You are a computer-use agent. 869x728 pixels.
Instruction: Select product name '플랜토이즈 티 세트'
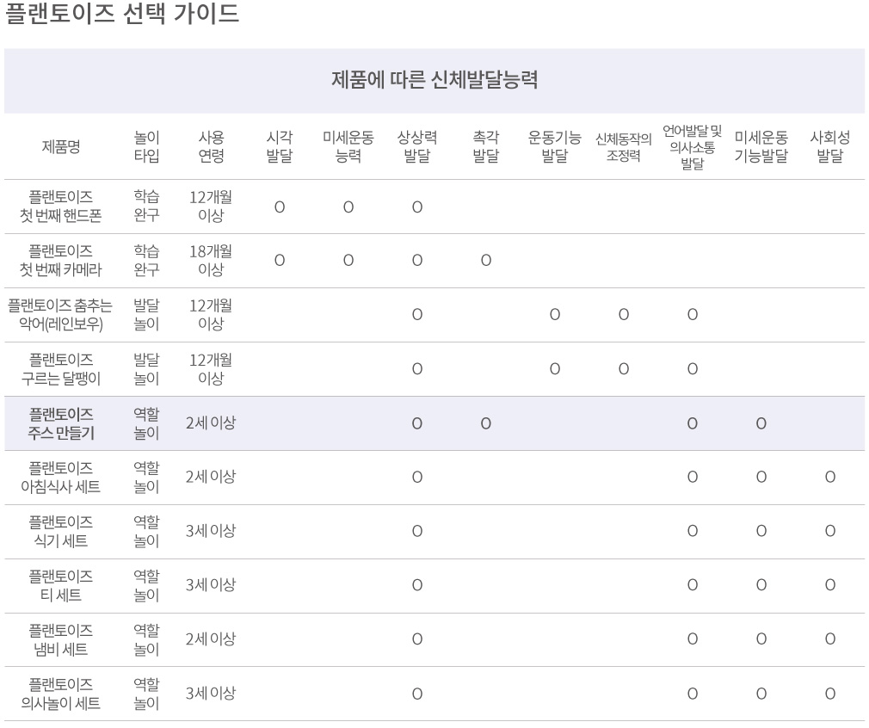point(61,585)
